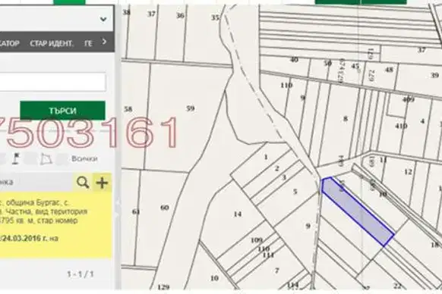Select the Всички filter label

pyautogui.click(x=84, y=158)
